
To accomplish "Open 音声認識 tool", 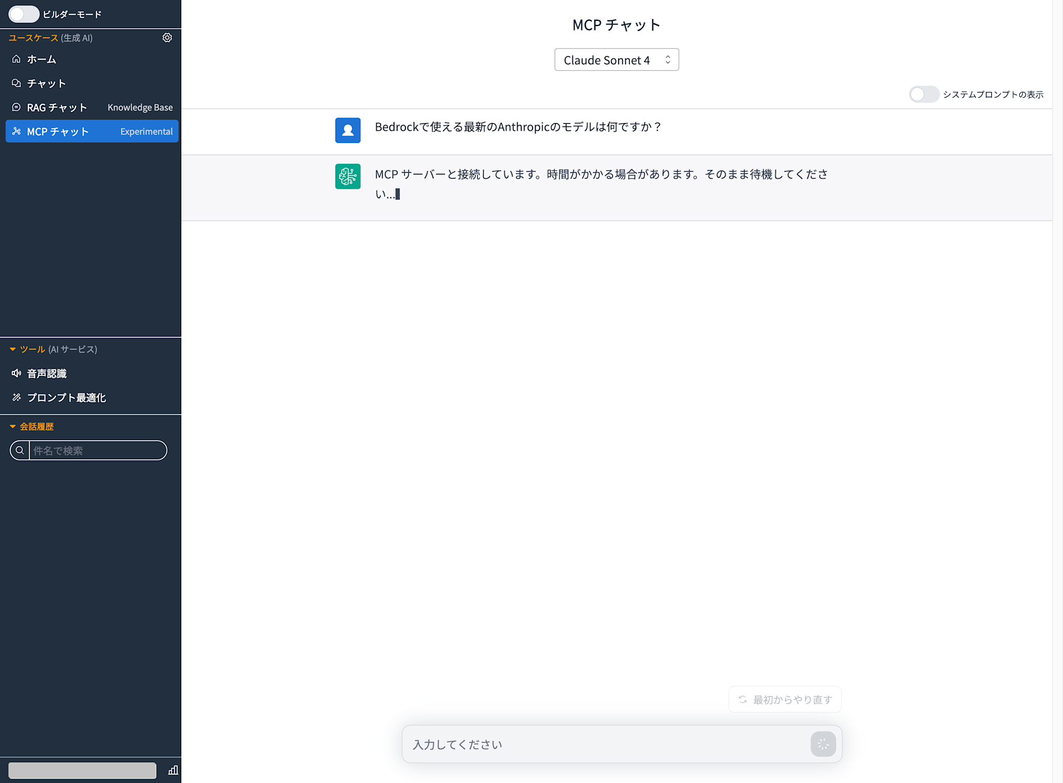I will (92, 373).
